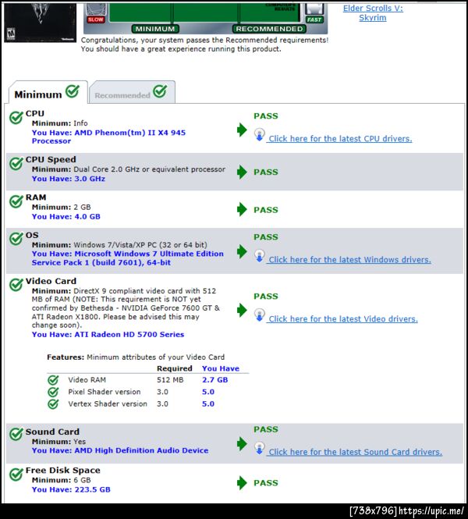Viewport: 468px width, 519px height.
Task: Click the 'Required' column header in Features table
Action: (x=174, y=368)
